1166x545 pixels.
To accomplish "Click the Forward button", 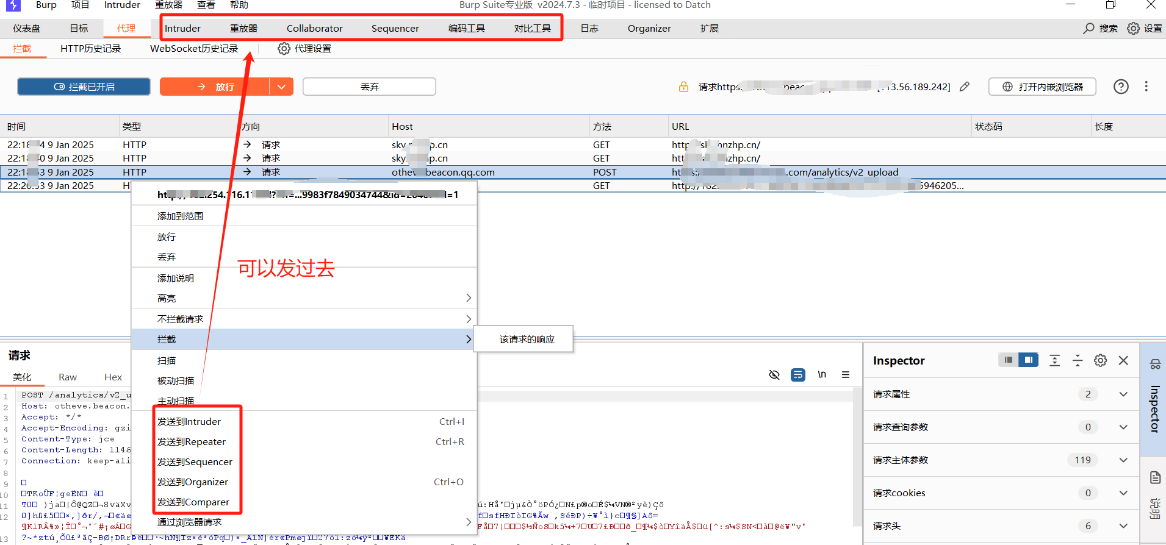I will [x=215, y=87].
